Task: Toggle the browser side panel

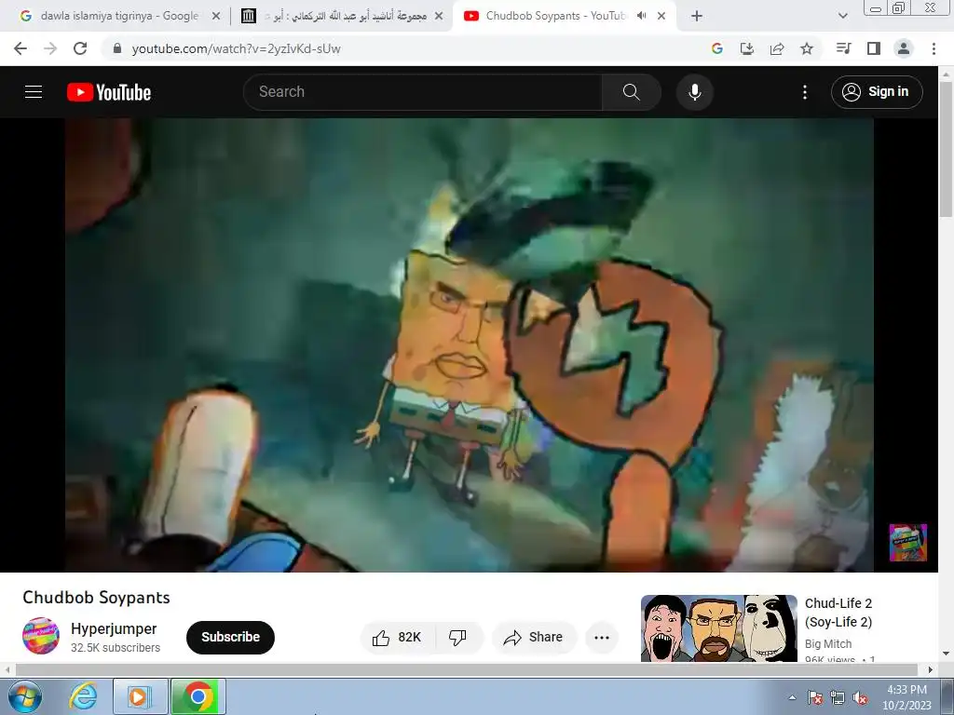Action: point(874,48)
